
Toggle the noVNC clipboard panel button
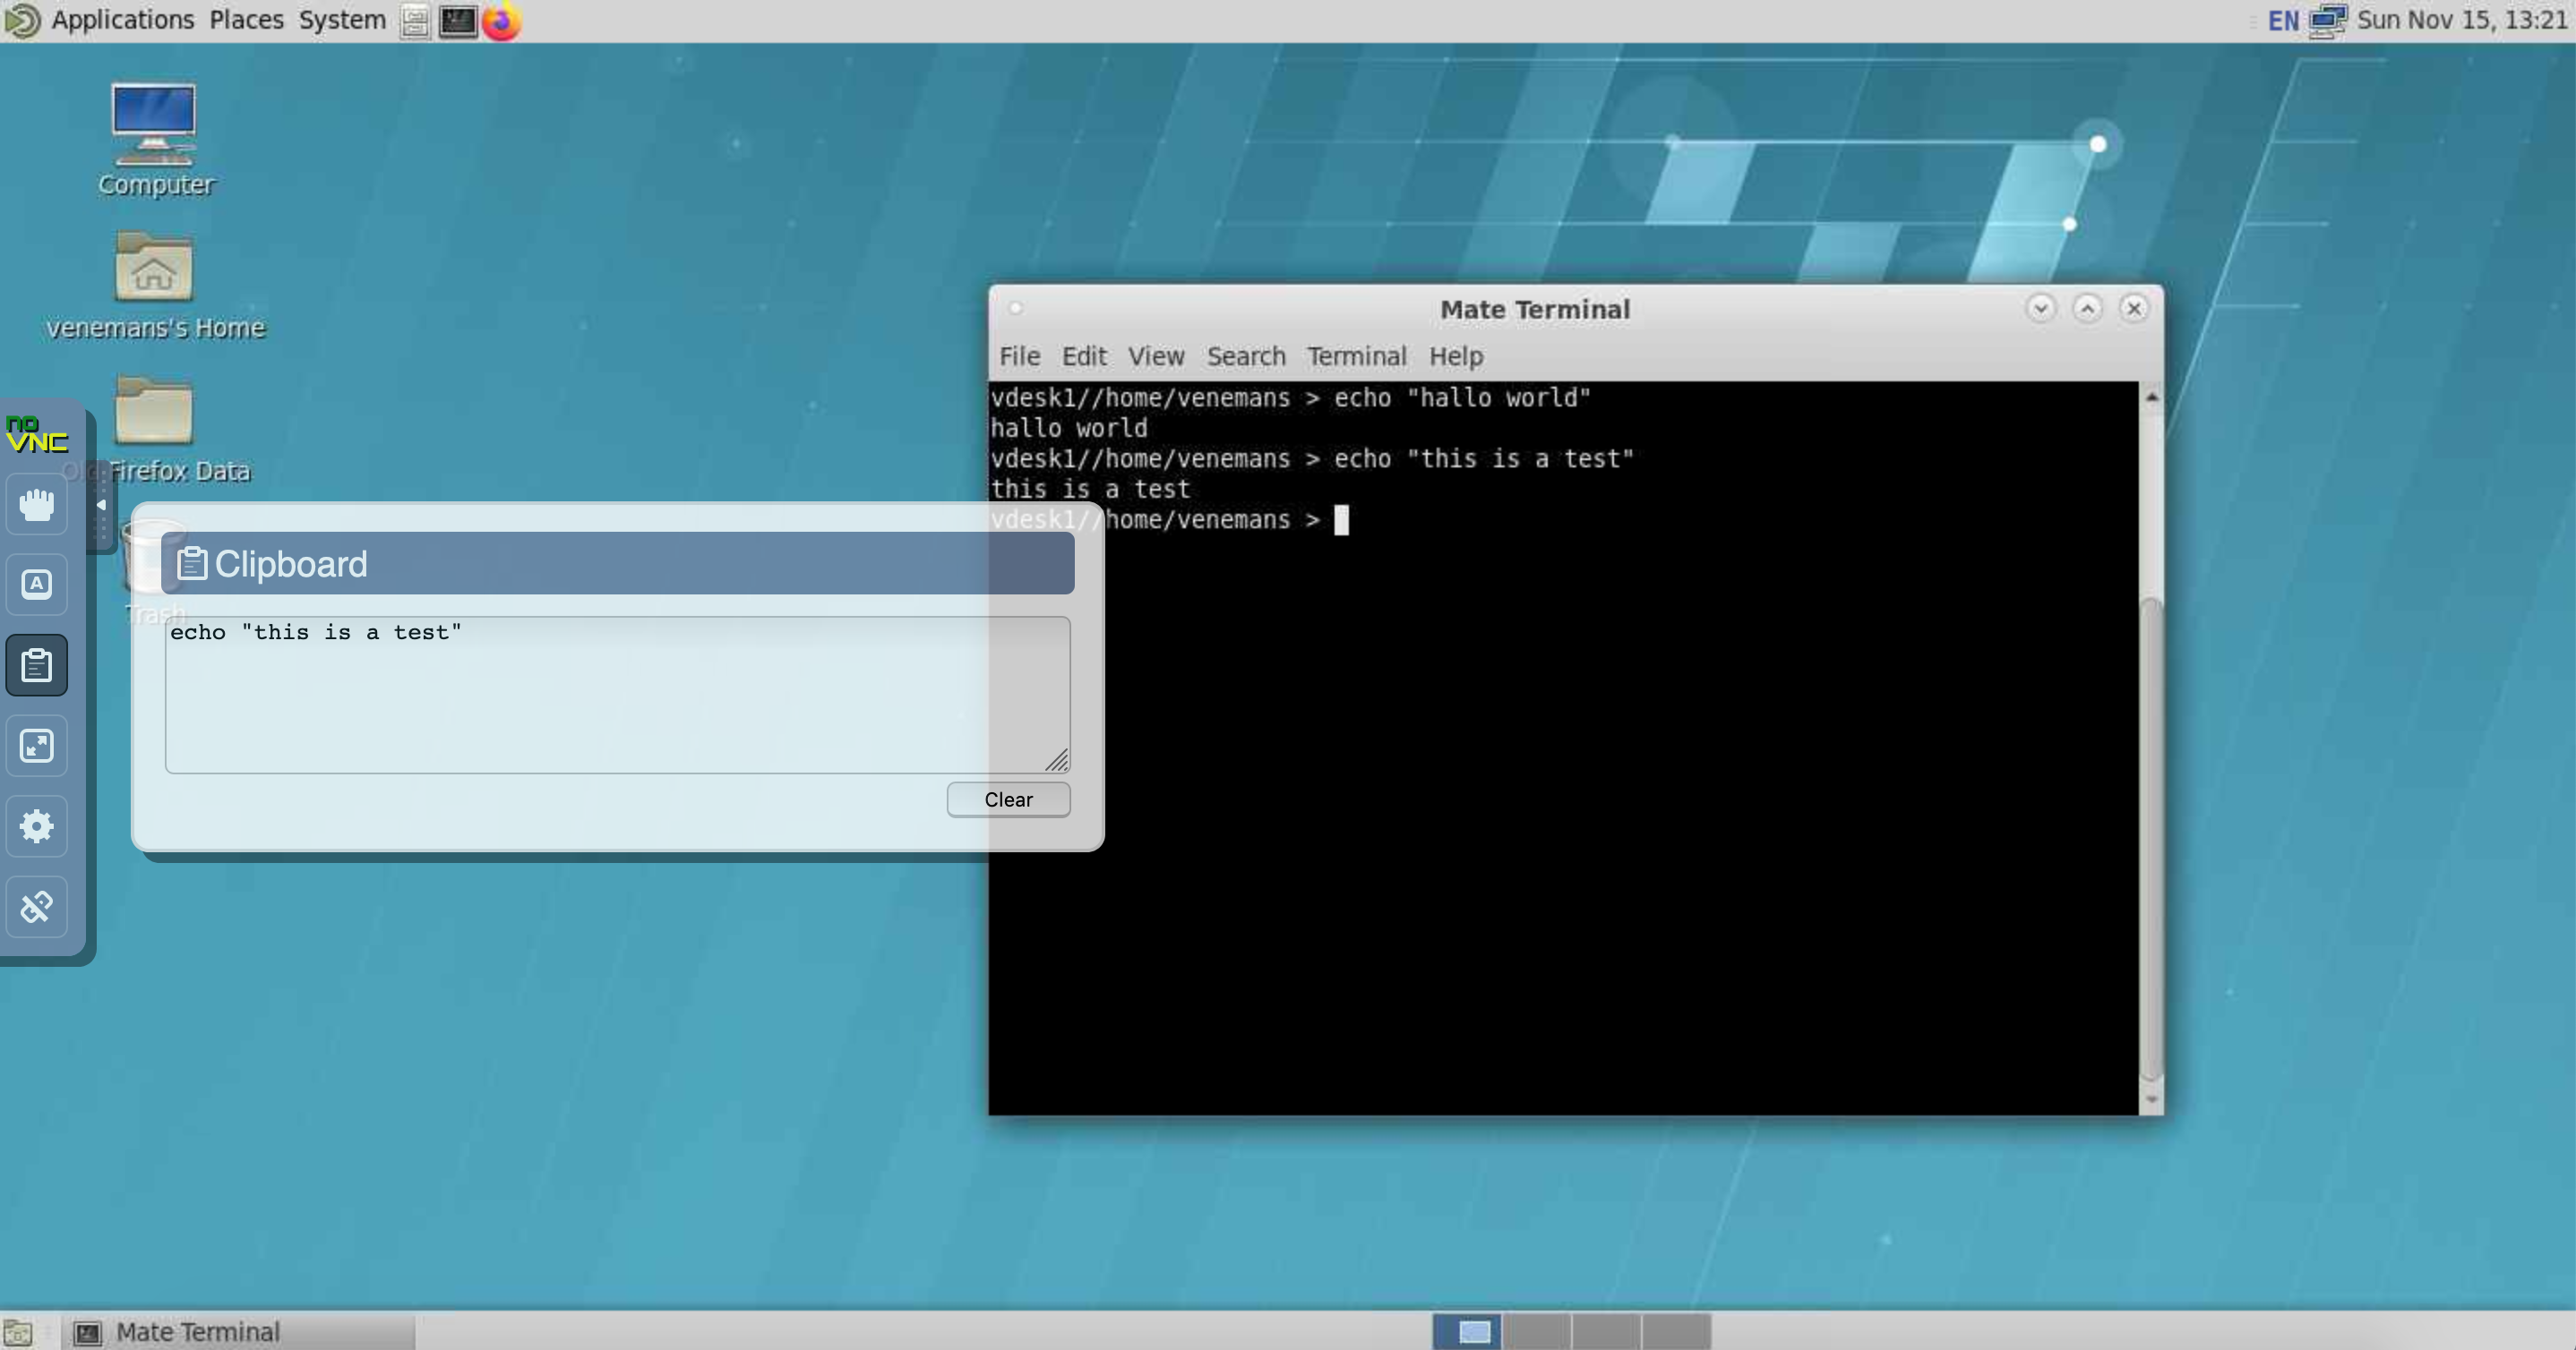click(x=37, y=665)
